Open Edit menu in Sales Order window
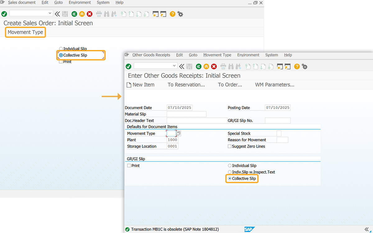373x233 pixels. (45, 2)
